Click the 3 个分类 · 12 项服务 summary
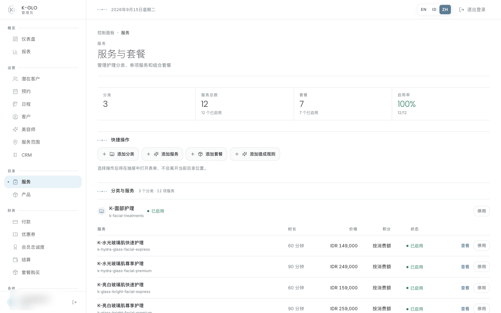This screenshot has width=501, height=313. point(156,191)
